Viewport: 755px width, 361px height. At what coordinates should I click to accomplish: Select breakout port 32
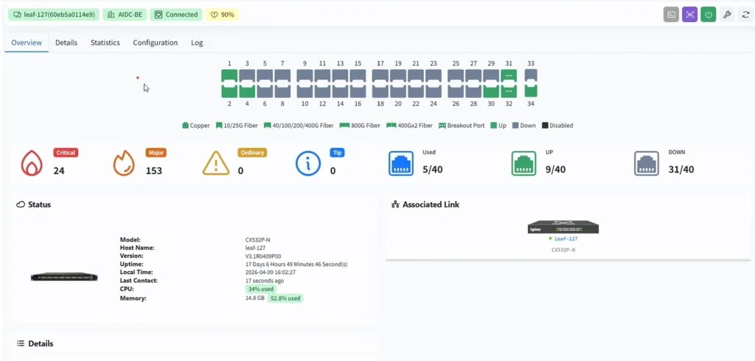(x=509, y=91)
